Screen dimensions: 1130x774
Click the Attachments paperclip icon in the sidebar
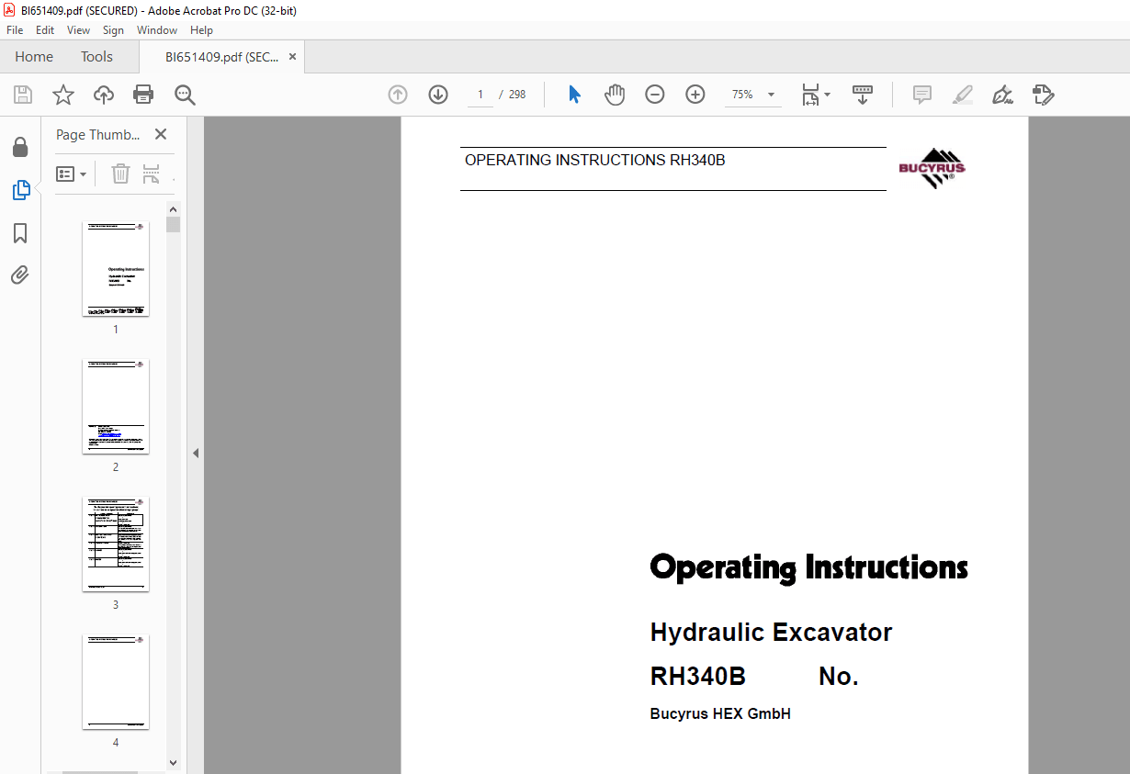coord(20,275)
